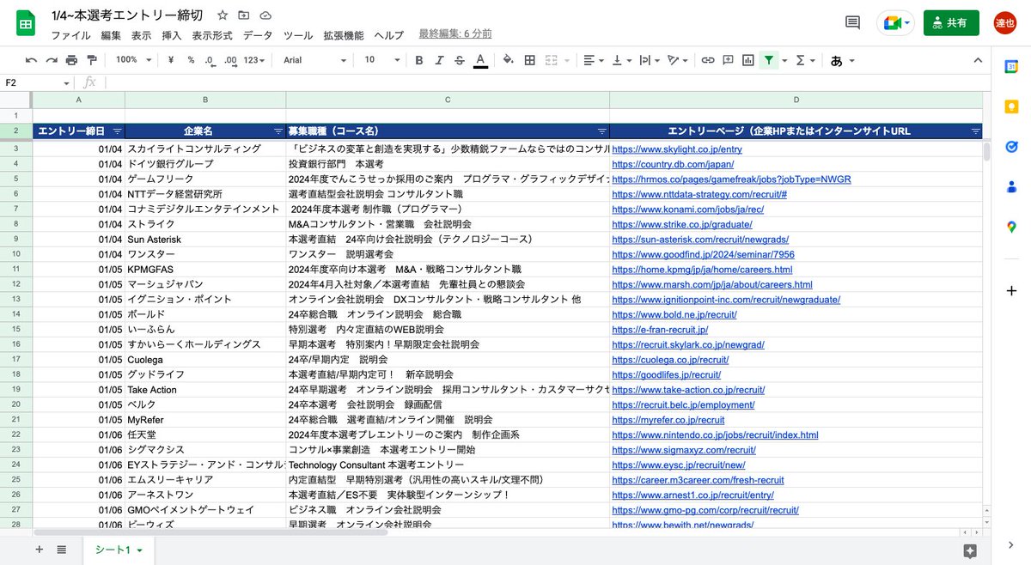Click the move to folder icon
The height and width of the screenshot is (565, 1031).
click(x=245, y=15)
